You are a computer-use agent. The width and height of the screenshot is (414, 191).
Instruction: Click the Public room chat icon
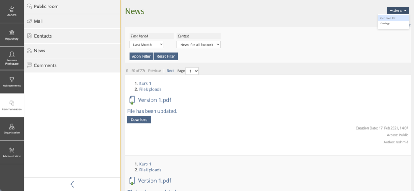(x=30, y=7)
